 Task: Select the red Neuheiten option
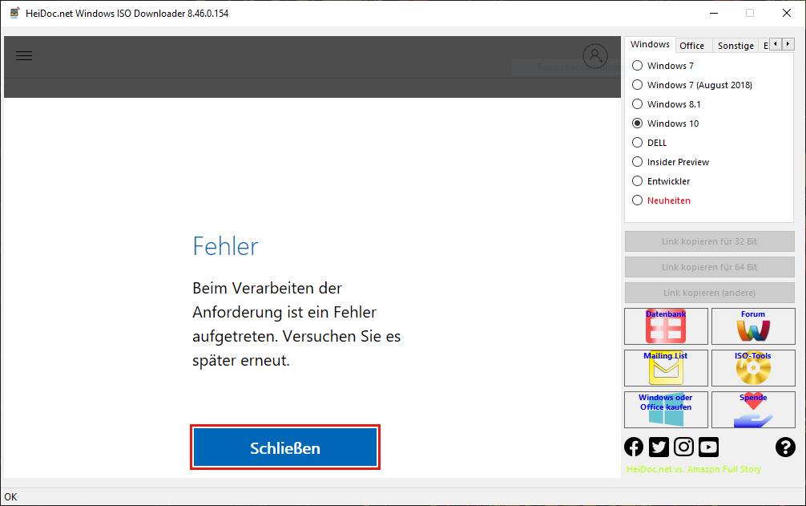coord(661,200)
